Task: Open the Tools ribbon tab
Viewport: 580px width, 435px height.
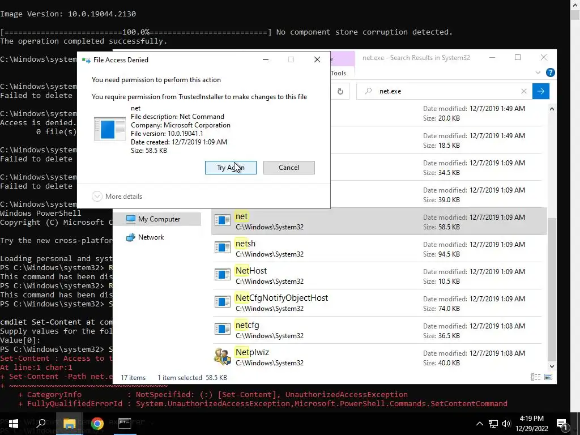Action: click(x=339, y=73)
